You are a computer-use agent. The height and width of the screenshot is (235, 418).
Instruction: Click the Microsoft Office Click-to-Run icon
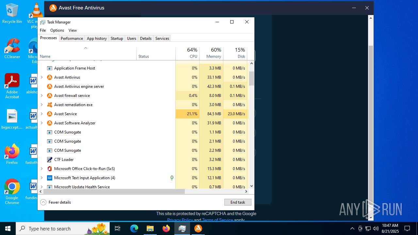(50, 169)
